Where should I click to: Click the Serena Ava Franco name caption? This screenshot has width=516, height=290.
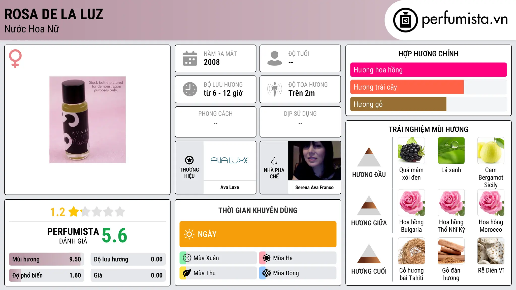[x=314, y=187]
